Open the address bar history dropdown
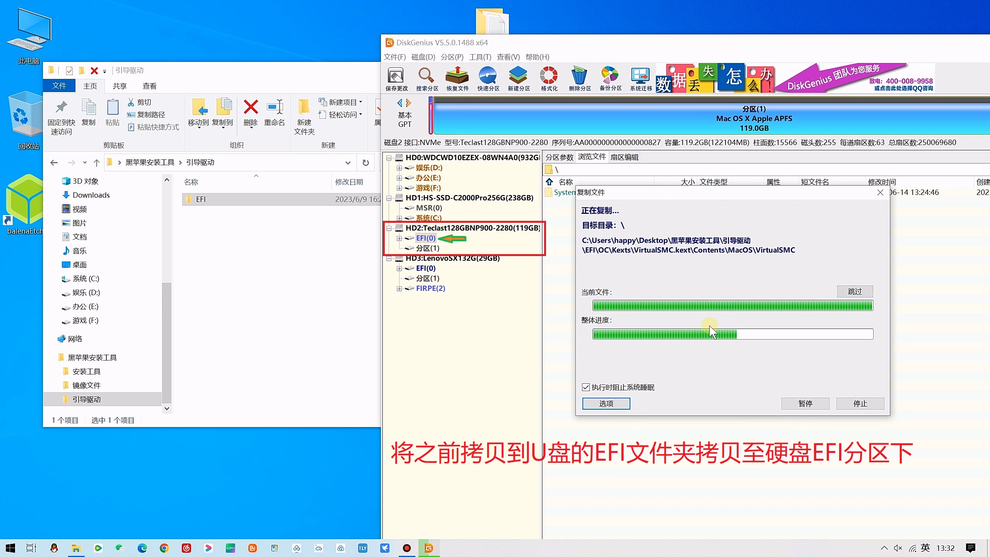990x557 pixels. pos(348,163)
